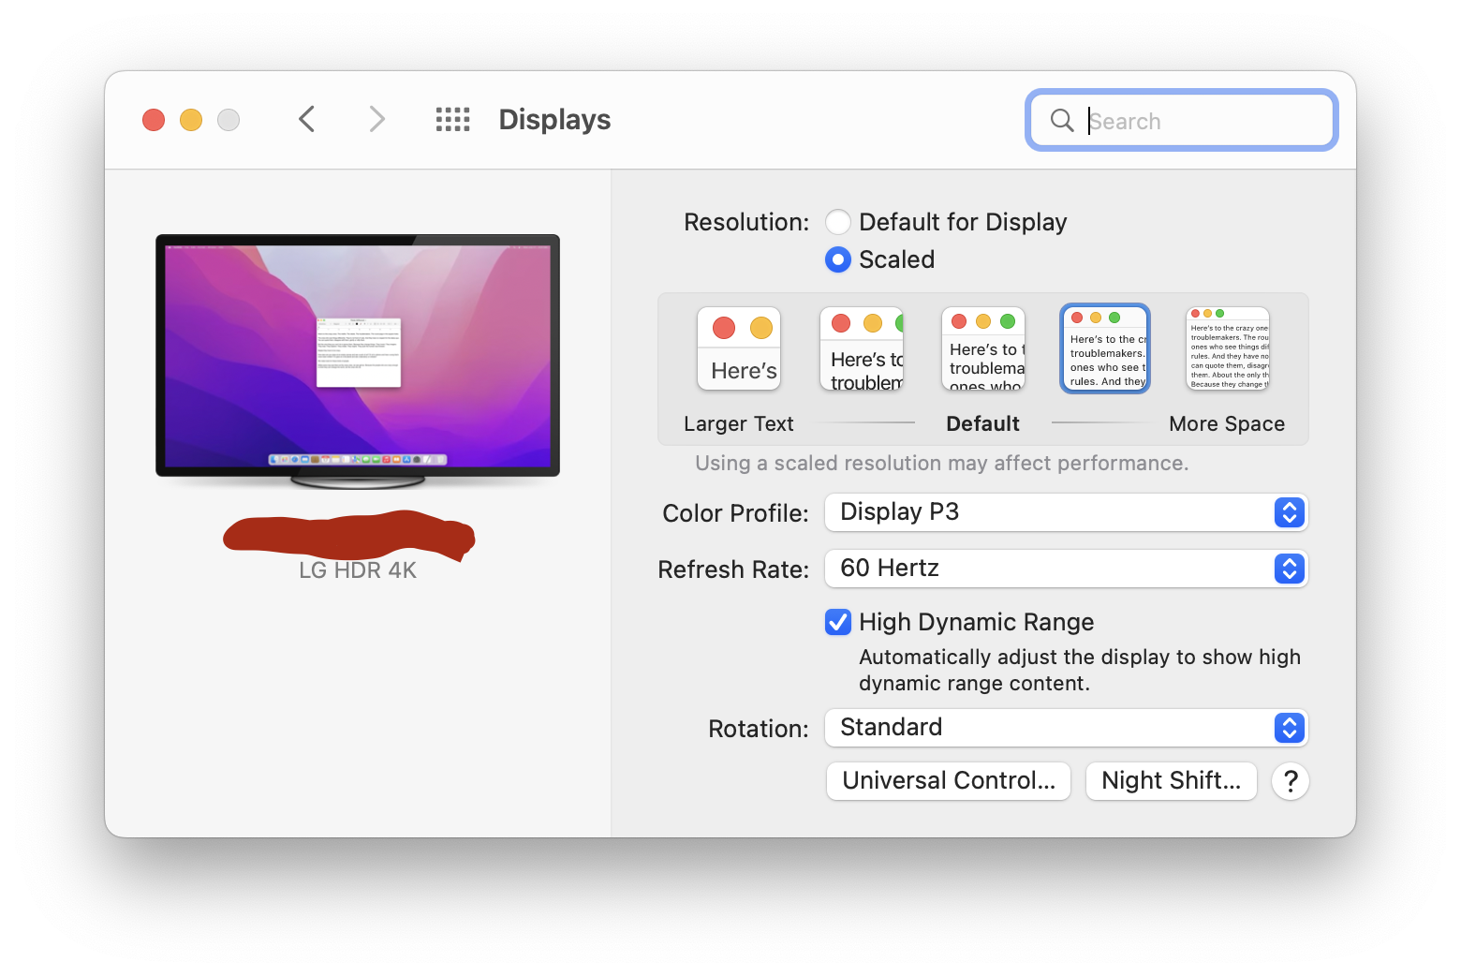Choose the More Space resolution thumbnail
The height and width of the screenshot is (976, 1461).
click(1228, 348)
